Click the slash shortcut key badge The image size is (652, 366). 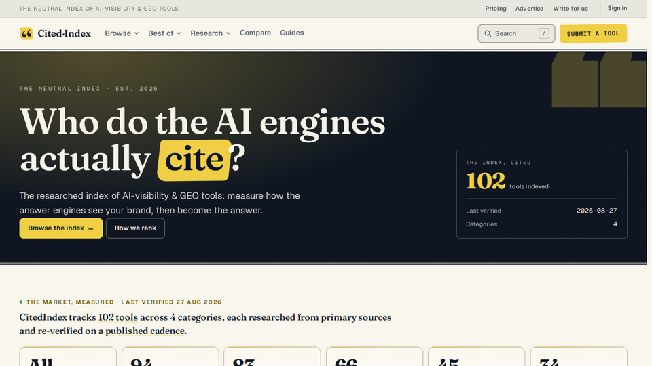543,34
